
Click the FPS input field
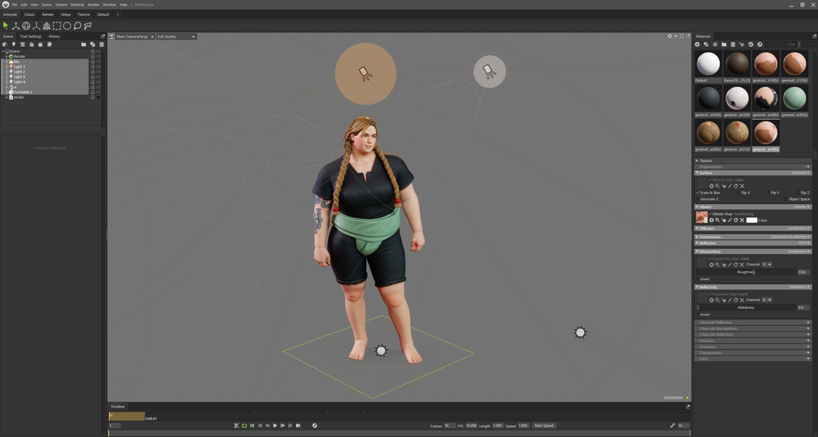point(471,426)
